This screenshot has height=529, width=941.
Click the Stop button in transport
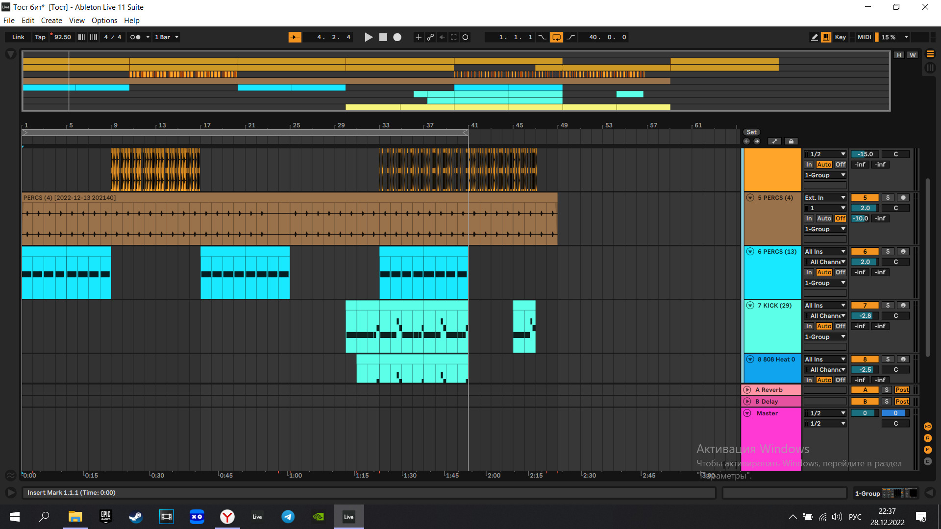pyautogui.click(x=383, y=37)
